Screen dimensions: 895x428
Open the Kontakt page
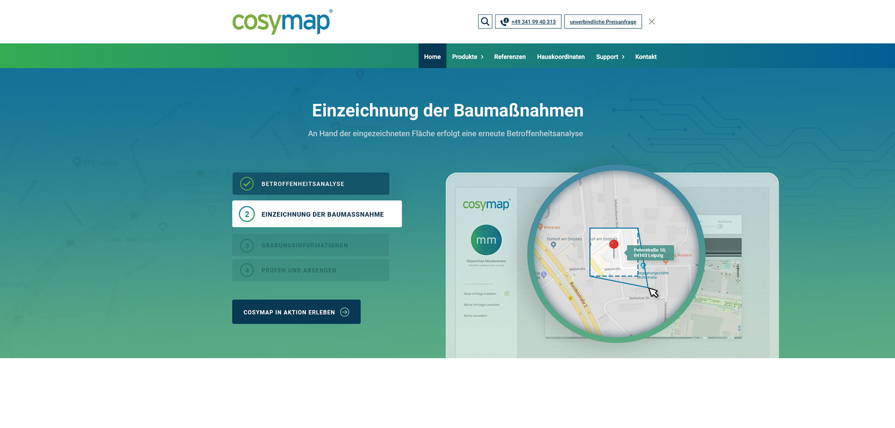646,56
